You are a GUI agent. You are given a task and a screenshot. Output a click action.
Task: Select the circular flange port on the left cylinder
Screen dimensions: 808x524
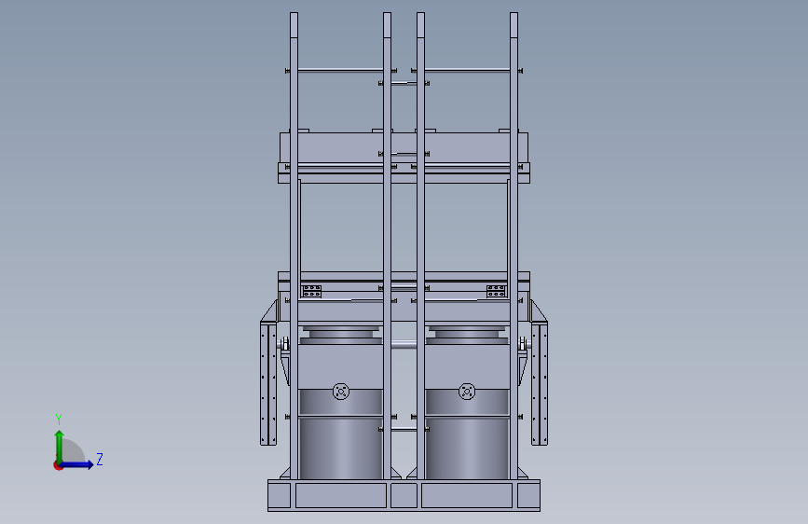click(x=340, y=392)
